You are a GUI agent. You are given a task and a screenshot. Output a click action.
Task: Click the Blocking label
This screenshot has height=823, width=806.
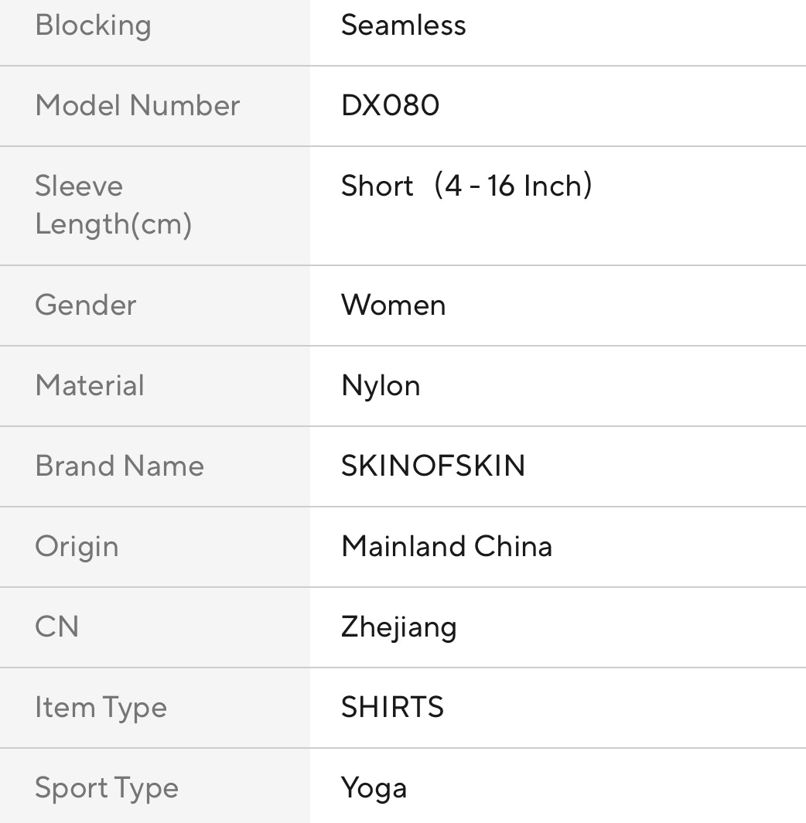93,26
